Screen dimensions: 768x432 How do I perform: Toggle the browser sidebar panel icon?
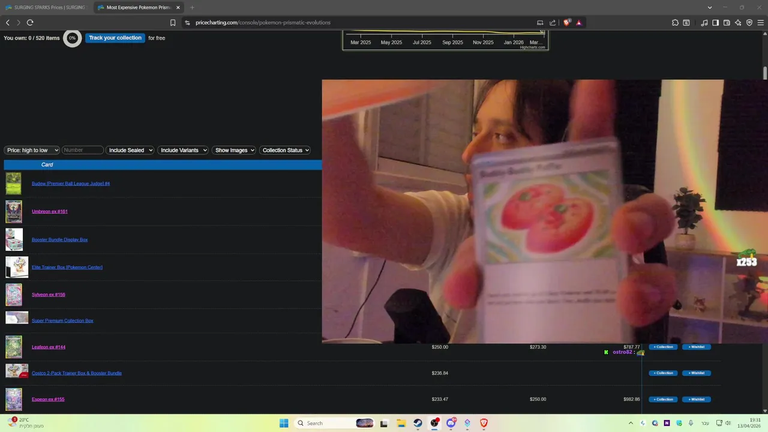(x=715, y=23)
